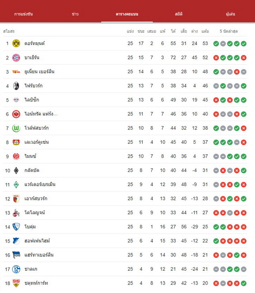Click Dortmund's latest match green check result
The width and height of the screenshot is (255, 293).
click(243, 43)
